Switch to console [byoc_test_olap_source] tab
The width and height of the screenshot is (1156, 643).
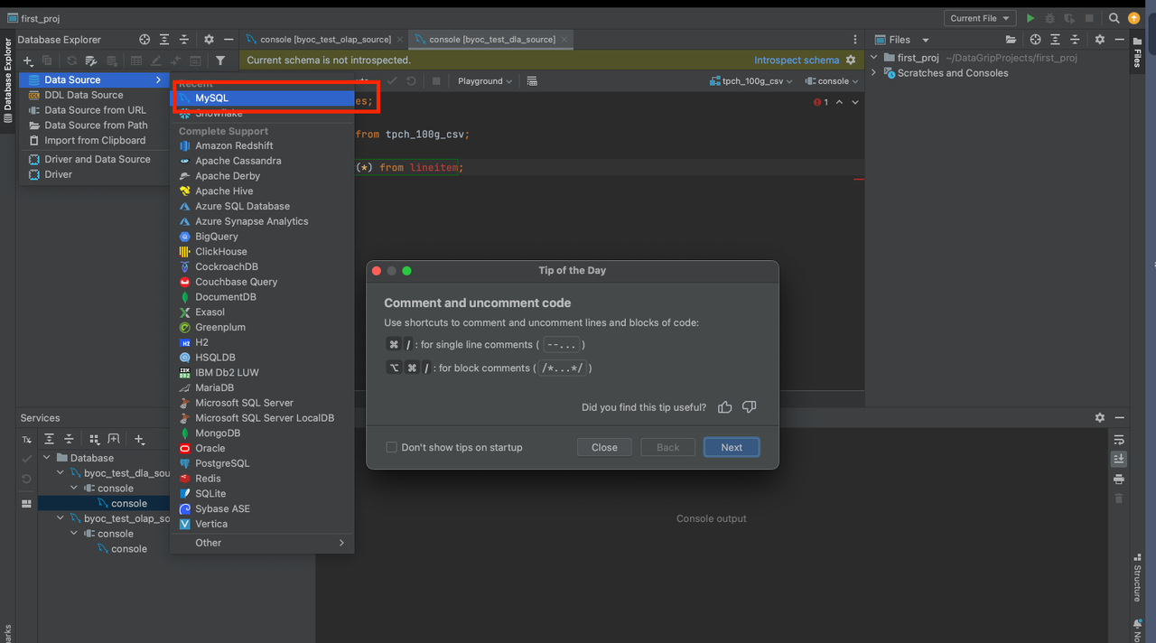(x=324, y=40)
